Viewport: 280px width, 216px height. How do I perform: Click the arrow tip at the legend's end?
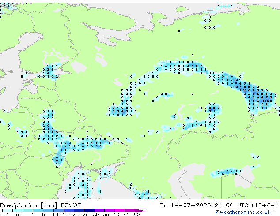(140, 210)
